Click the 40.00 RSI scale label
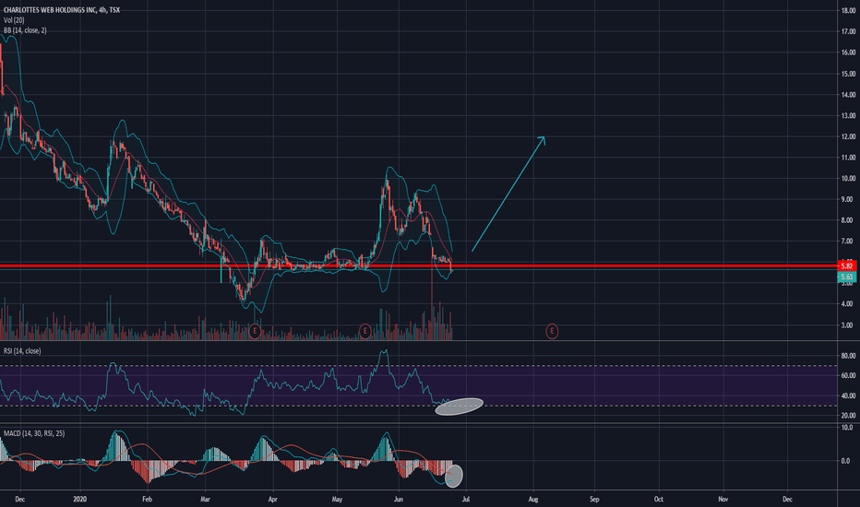Image resolution: width=860 pixels, height=507 pixels. coord(848,395)
